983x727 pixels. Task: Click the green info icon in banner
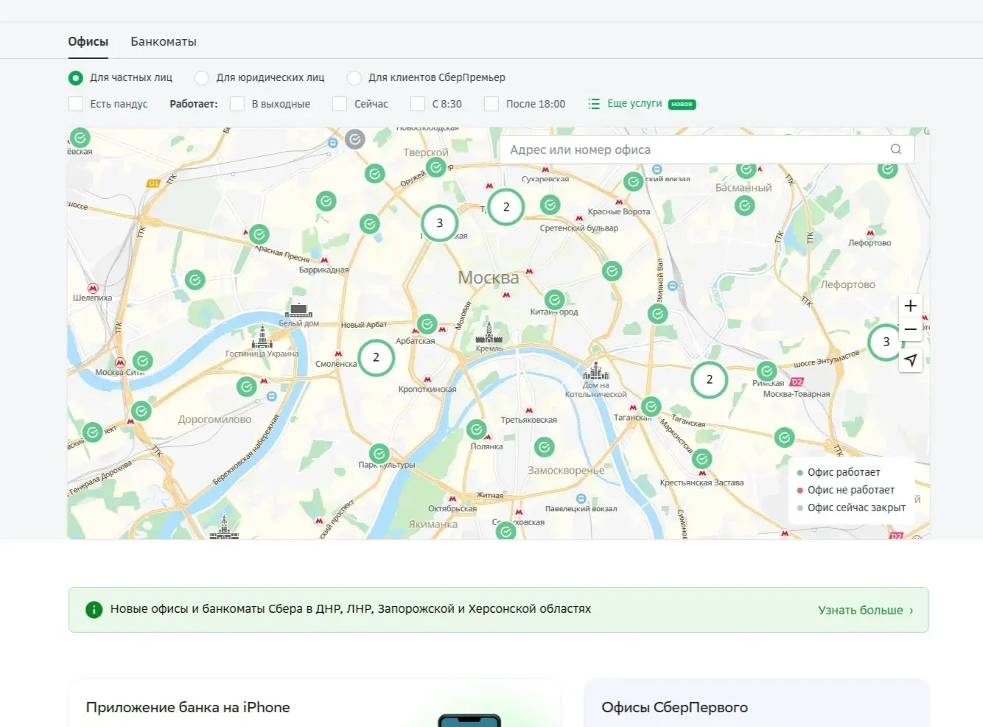click(94, 609)
